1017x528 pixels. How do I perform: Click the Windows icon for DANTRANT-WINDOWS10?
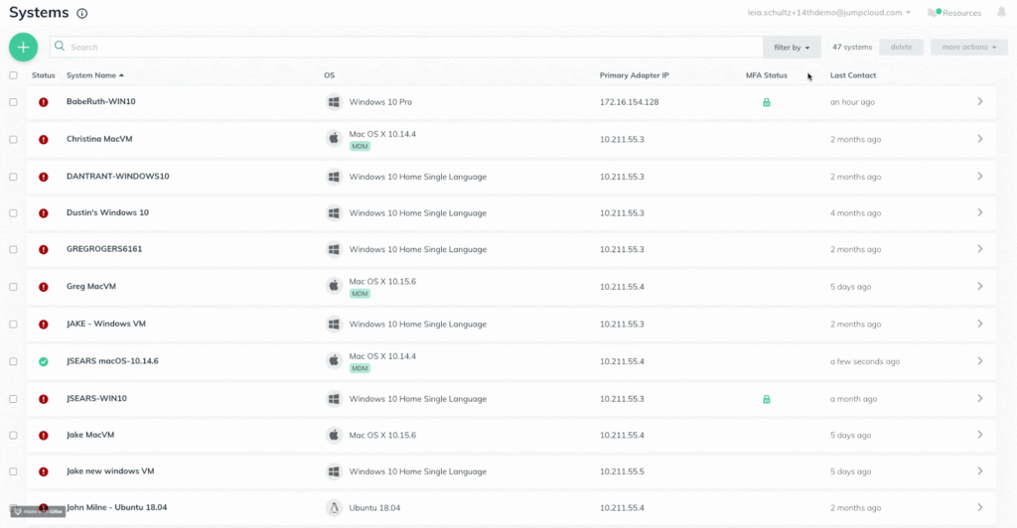(x=334, y=177)
